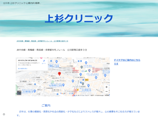Zoom in the map with the plus button

pos(106,87)
